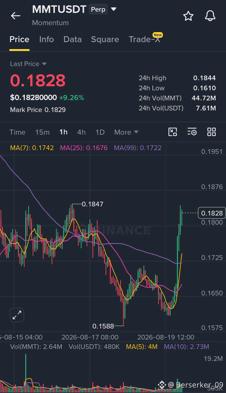This screenshot has height=393, width=226.
Task: Tap the volume MA(10): 2.73M label
Action: point(186,347)
